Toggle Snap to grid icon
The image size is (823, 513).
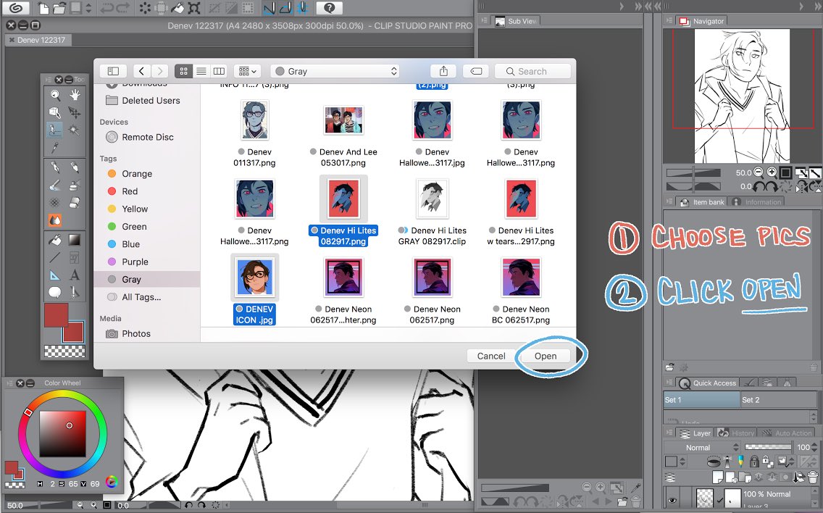pos(303,8)
